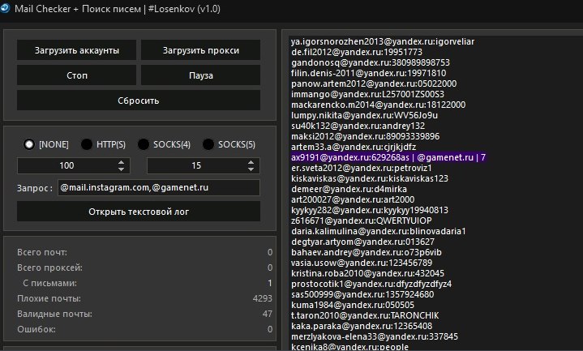The height and width of the screenshot is (351, 583).
Task: Increase the 100 value with up arrow
Action: point(121,162)
